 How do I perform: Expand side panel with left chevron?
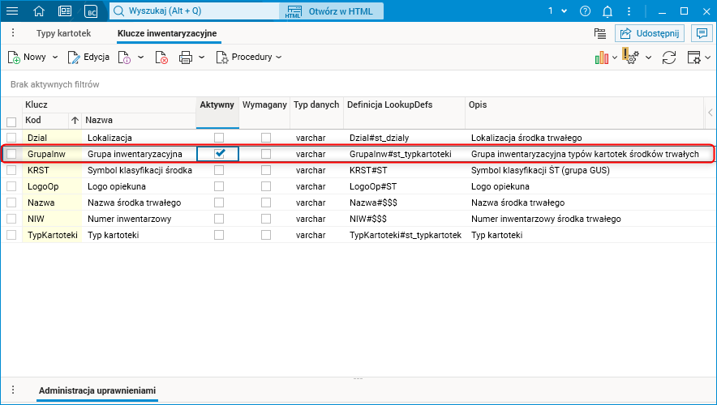711,113
